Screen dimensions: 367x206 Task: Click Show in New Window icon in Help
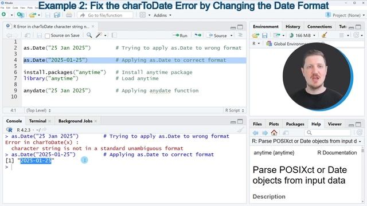(286, 133)
